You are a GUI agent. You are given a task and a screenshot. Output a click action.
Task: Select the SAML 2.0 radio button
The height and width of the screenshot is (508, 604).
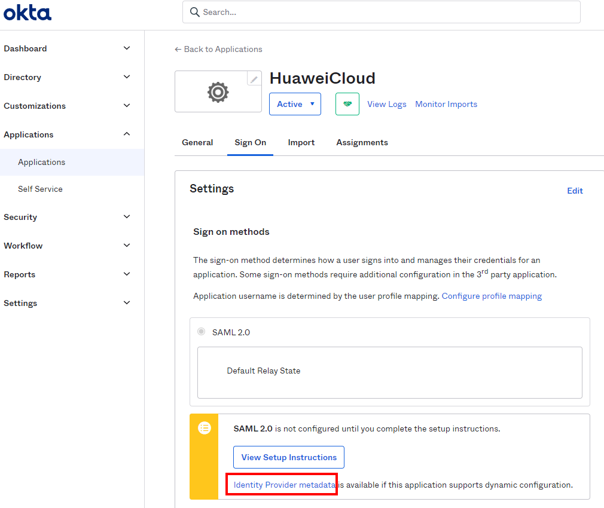(201, 331)
